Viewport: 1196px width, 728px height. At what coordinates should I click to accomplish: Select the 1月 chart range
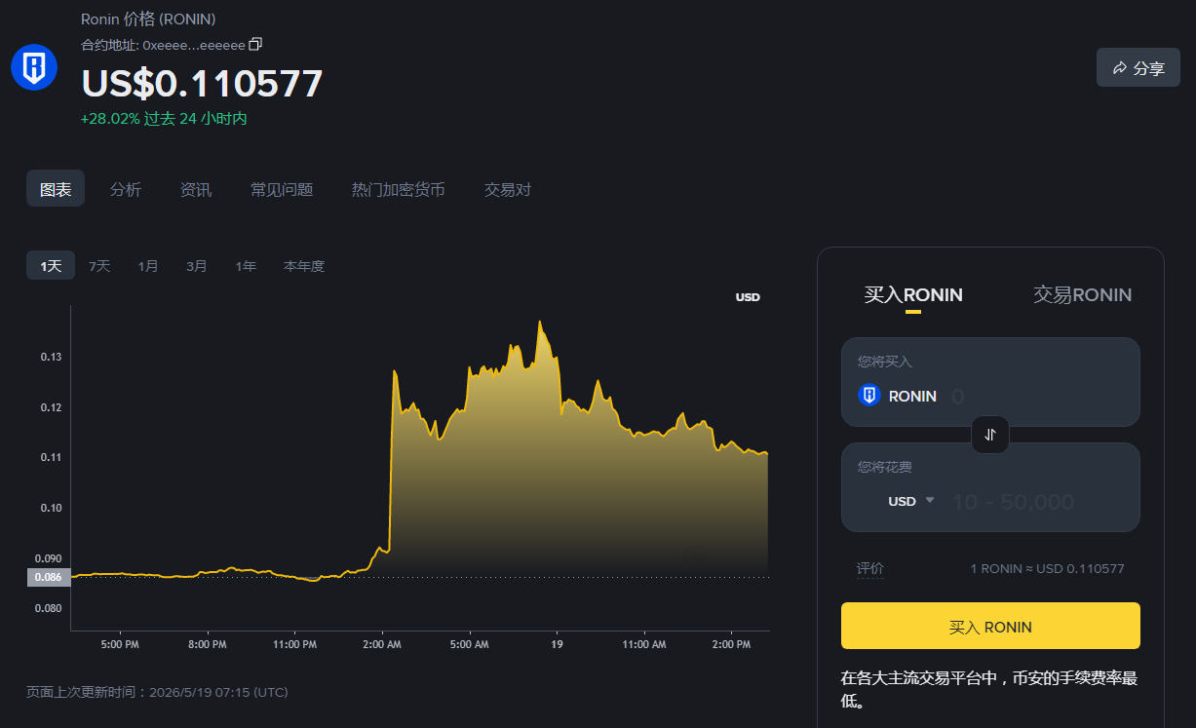point(148,266)
